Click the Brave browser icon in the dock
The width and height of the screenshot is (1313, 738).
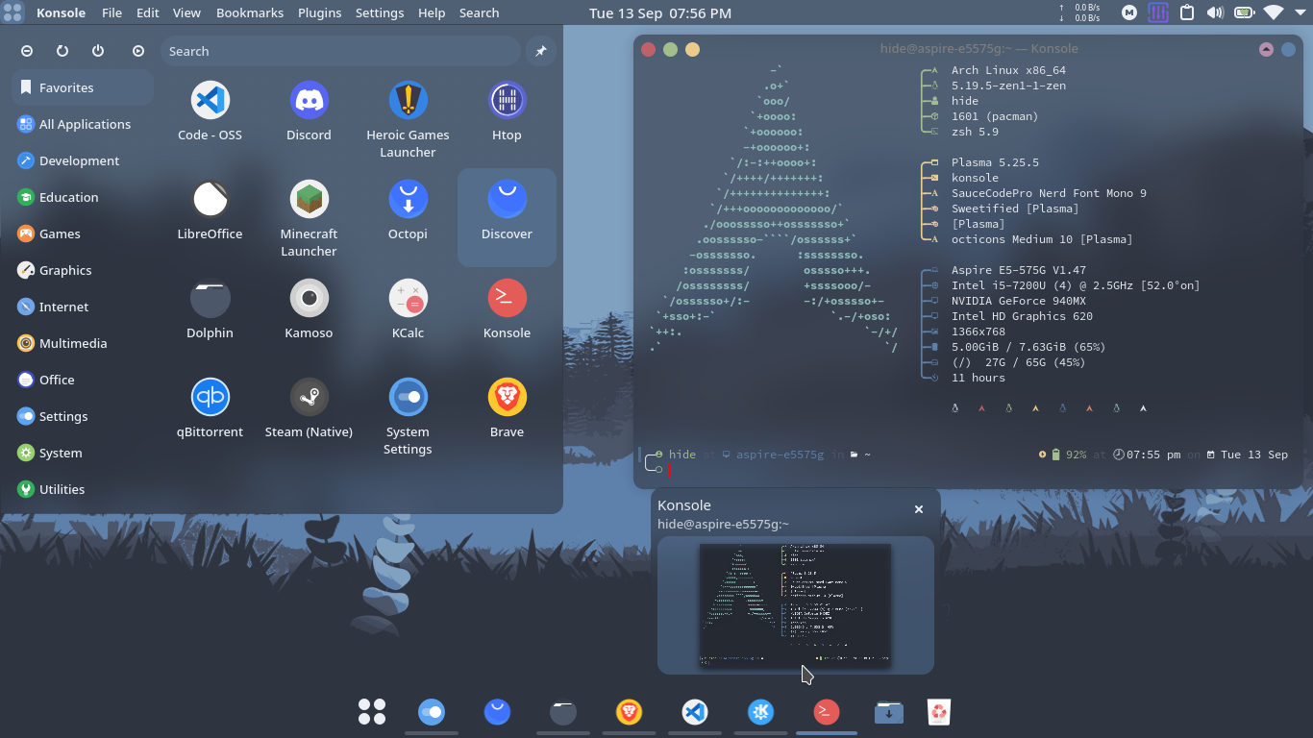pos(629,712)
